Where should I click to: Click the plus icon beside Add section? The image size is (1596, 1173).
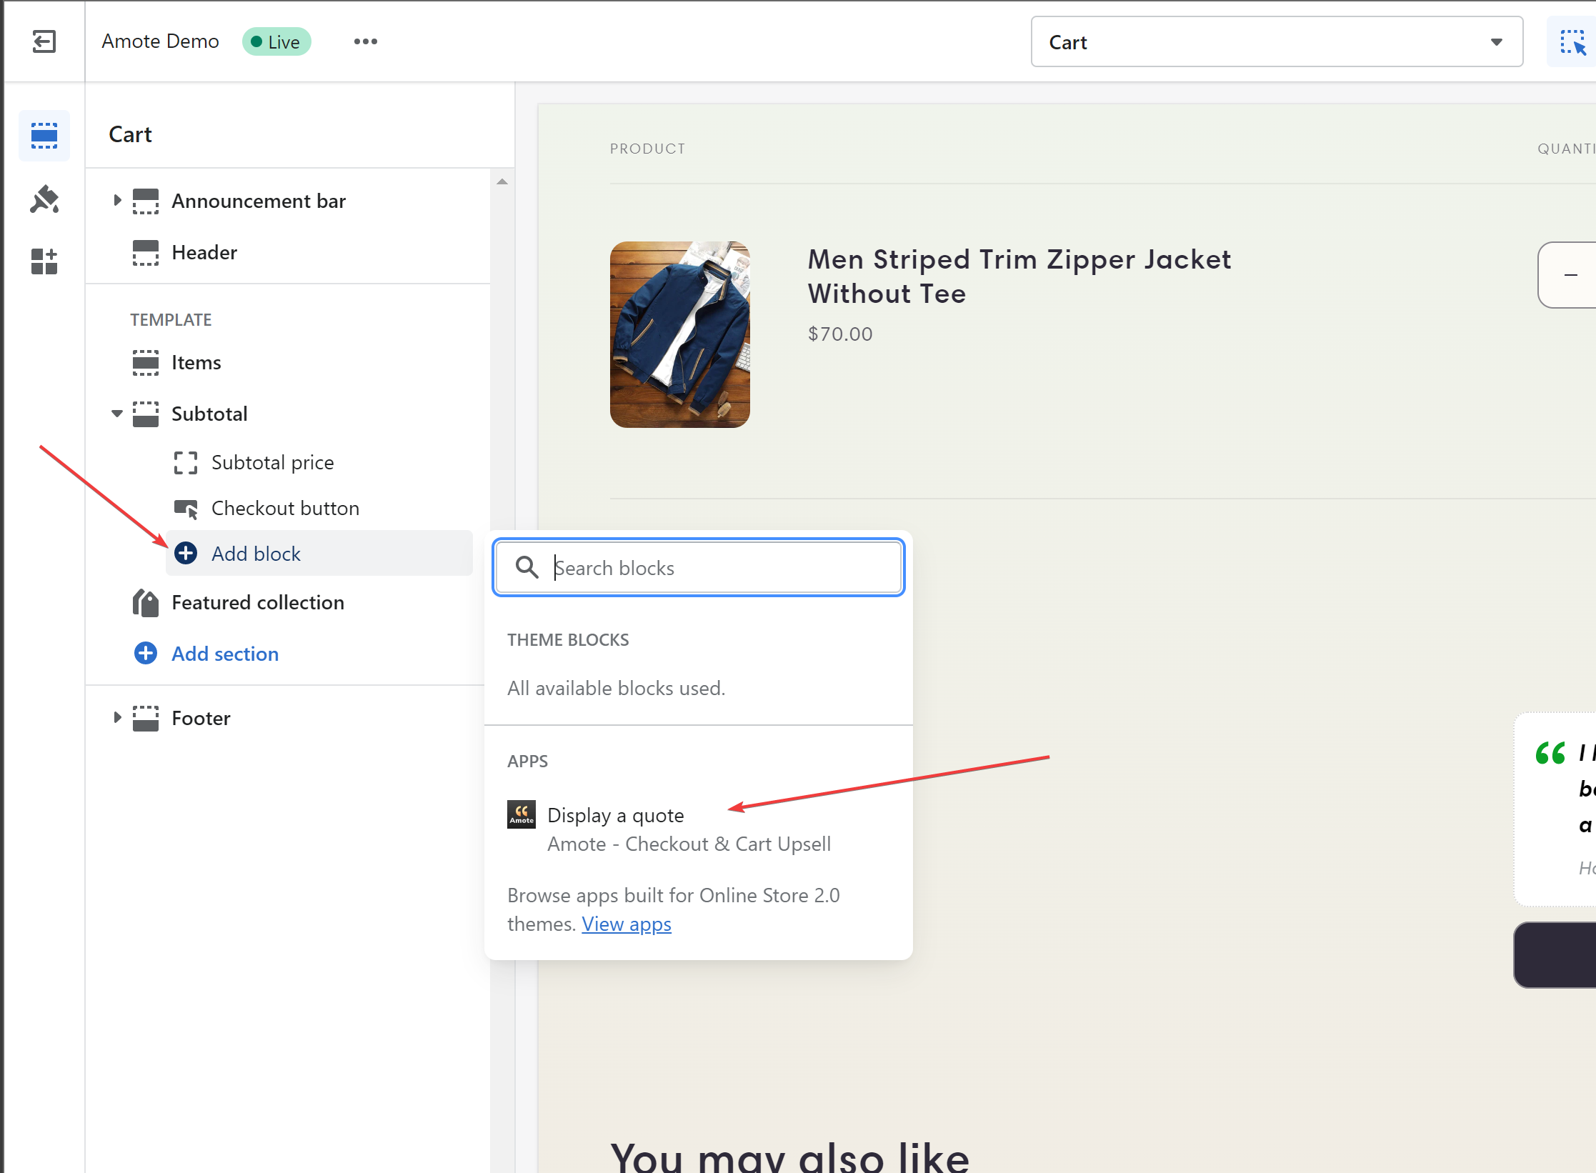point(146,653)
